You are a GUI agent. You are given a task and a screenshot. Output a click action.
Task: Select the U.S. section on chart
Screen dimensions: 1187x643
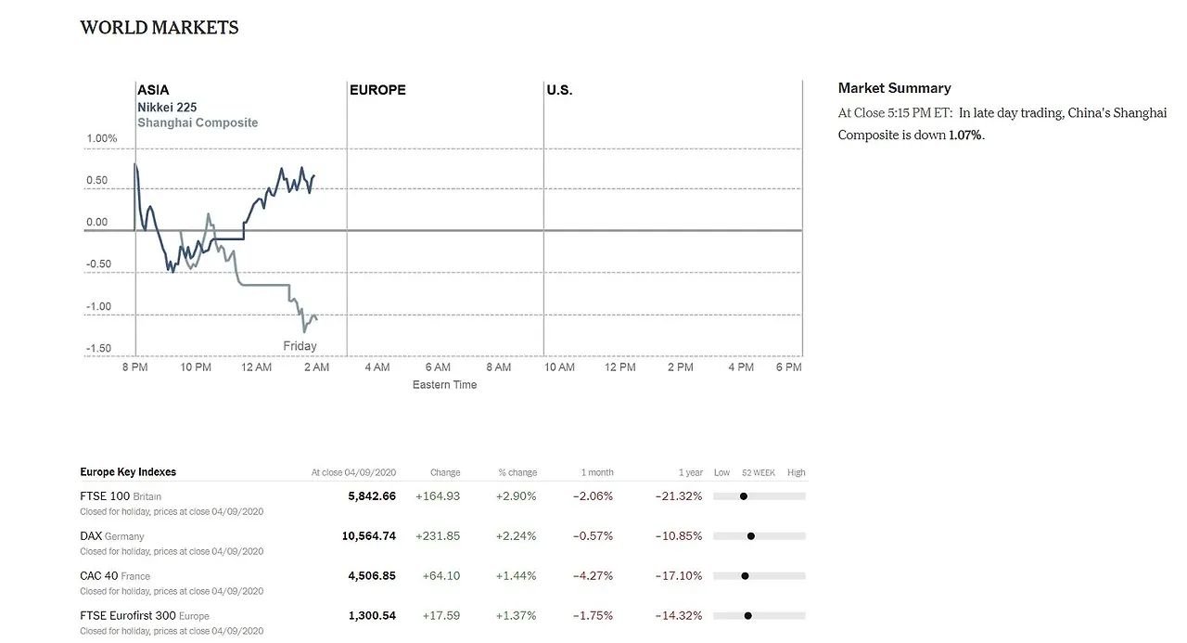(x=559, y=90)
